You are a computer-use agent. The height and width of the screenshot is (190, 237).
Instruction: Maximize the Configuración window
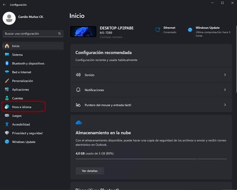point(222,3)
